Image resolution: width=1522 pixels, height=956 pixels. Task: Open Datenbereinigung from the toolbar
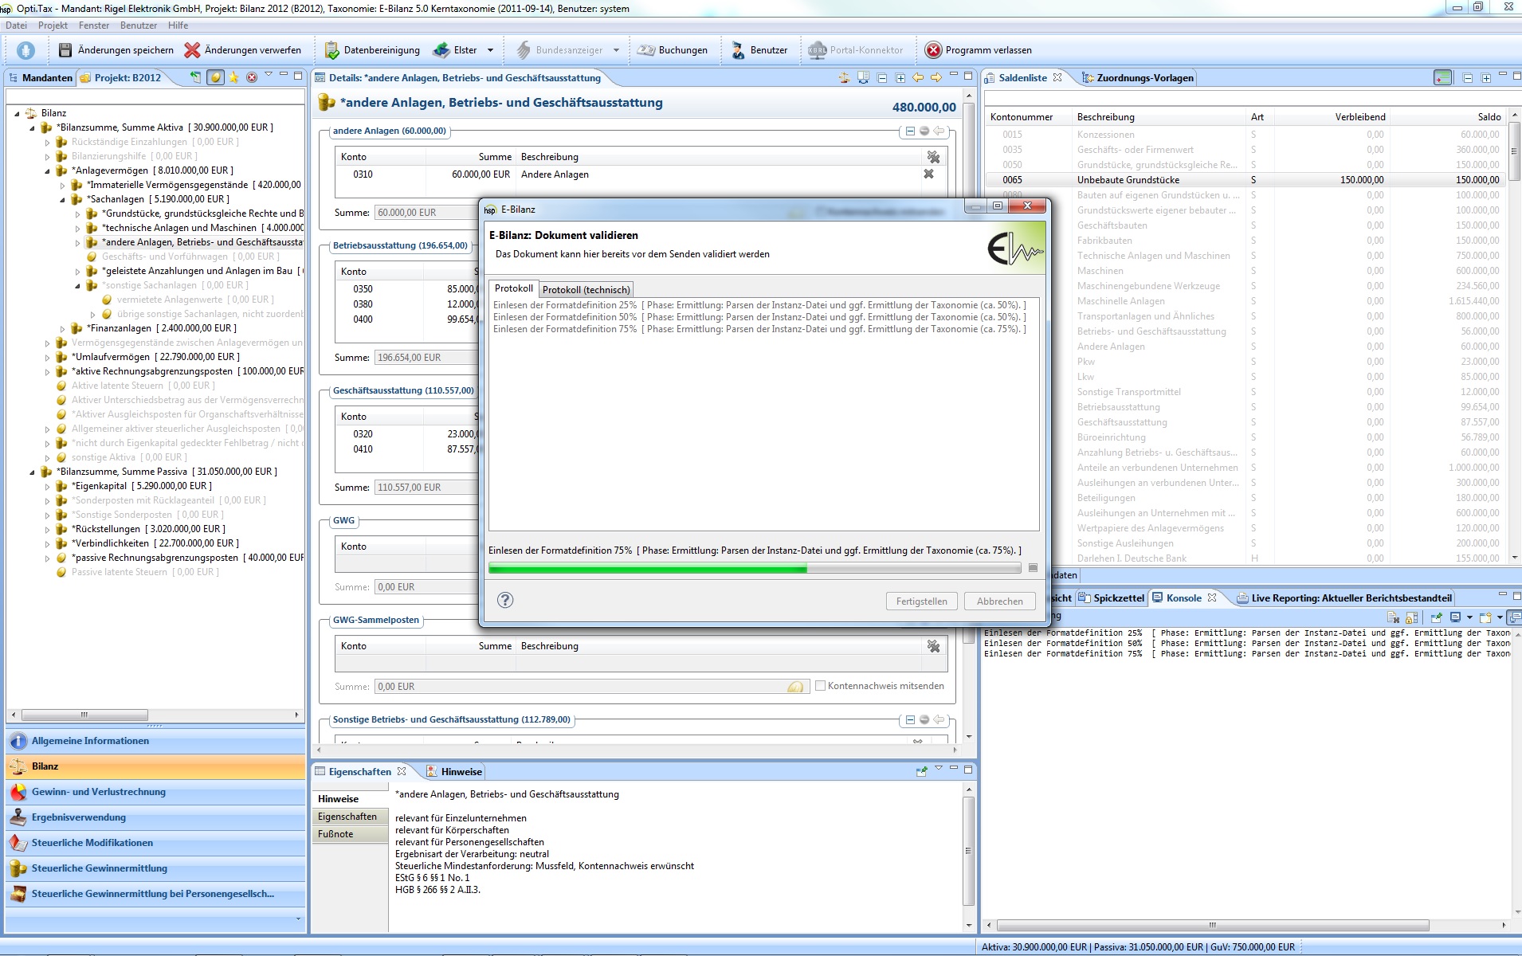(372, 50)
